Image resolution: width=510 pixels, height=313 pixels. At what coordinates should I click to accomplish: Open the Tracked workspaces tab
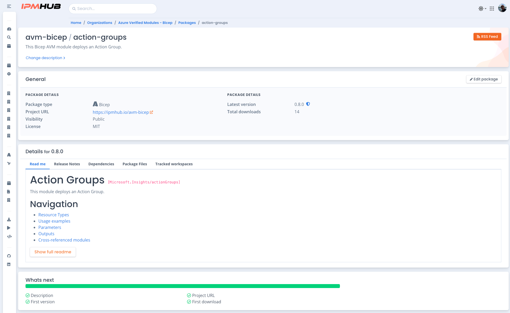click(x=174, y=164)
